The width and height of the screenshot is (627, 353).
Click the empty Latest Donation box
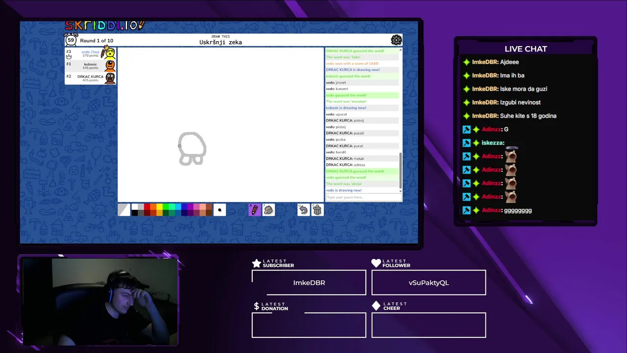pyautogui.click(x=309, y=325)
